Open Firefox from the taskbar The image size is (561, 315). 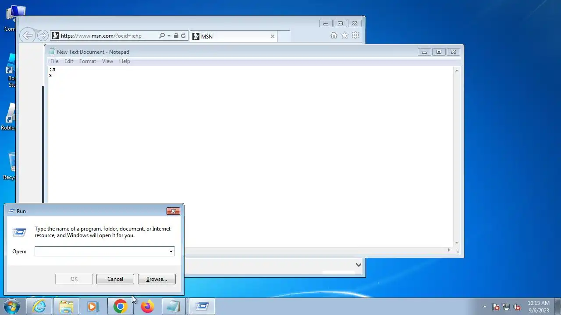tap(147, 307)
